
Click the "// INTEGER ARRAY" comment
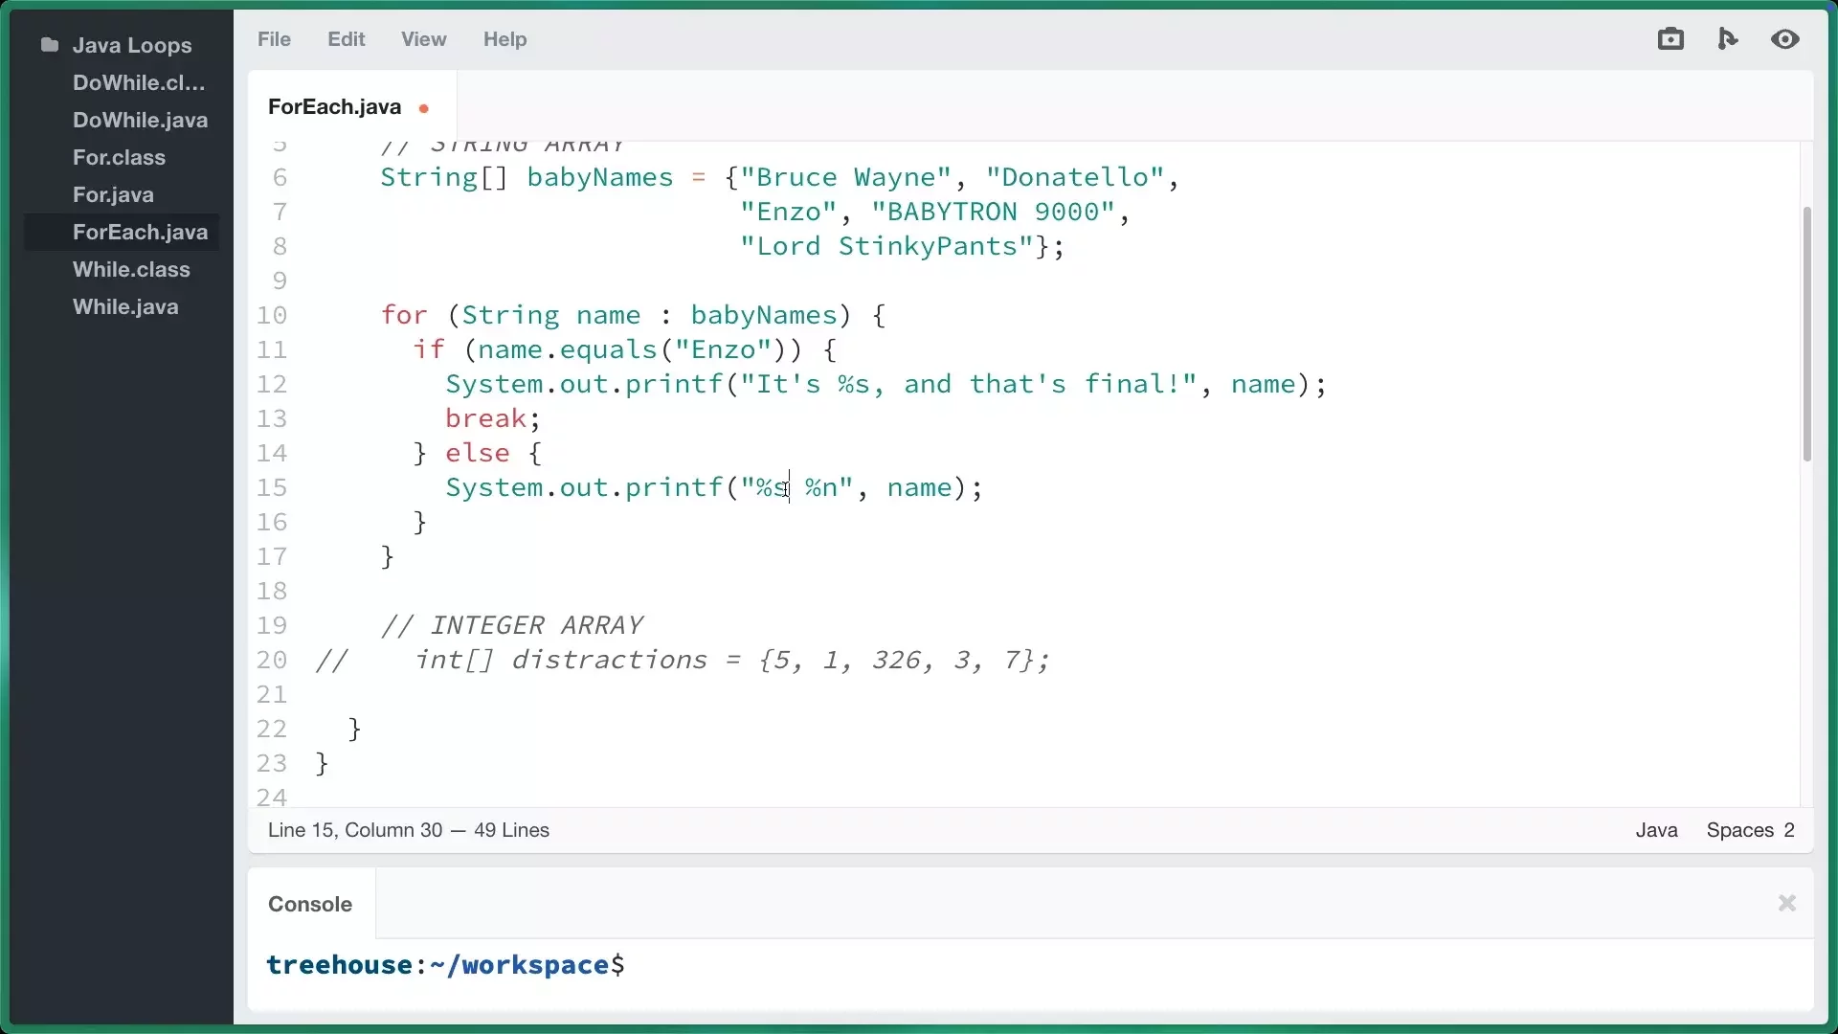(512, 625)
